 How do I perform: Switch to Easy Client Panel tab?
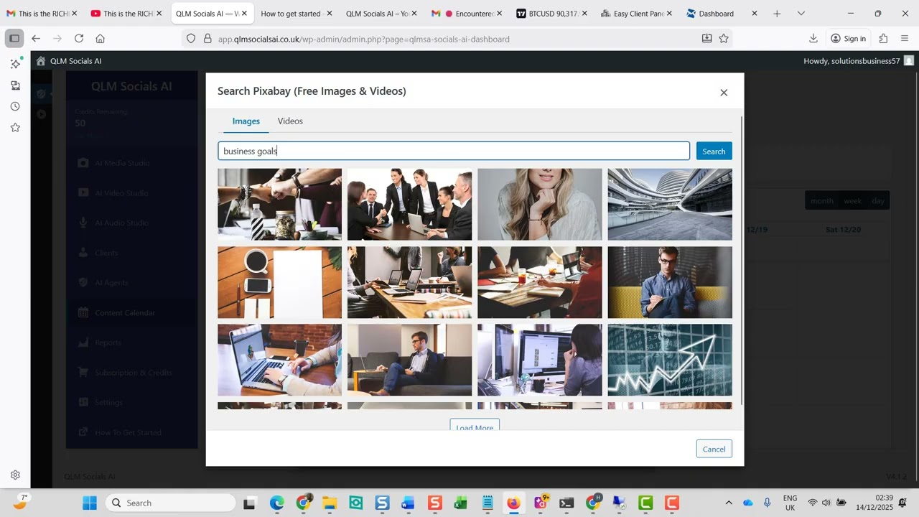tap(635, 14)
